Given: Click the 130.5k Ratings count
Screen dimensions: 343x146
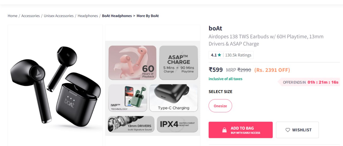Looking at the screenshot, I should coord(238,55).
